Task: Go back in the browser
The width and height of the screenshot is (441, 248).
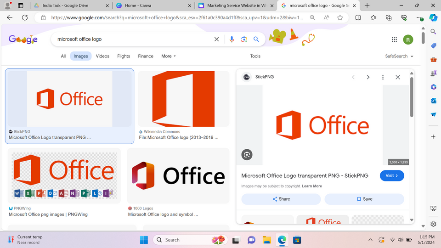Action: tap(10, 17)
